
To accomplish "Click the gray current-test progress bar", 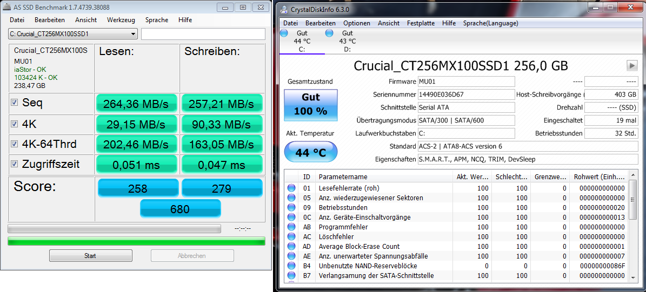I will (114, 228).
